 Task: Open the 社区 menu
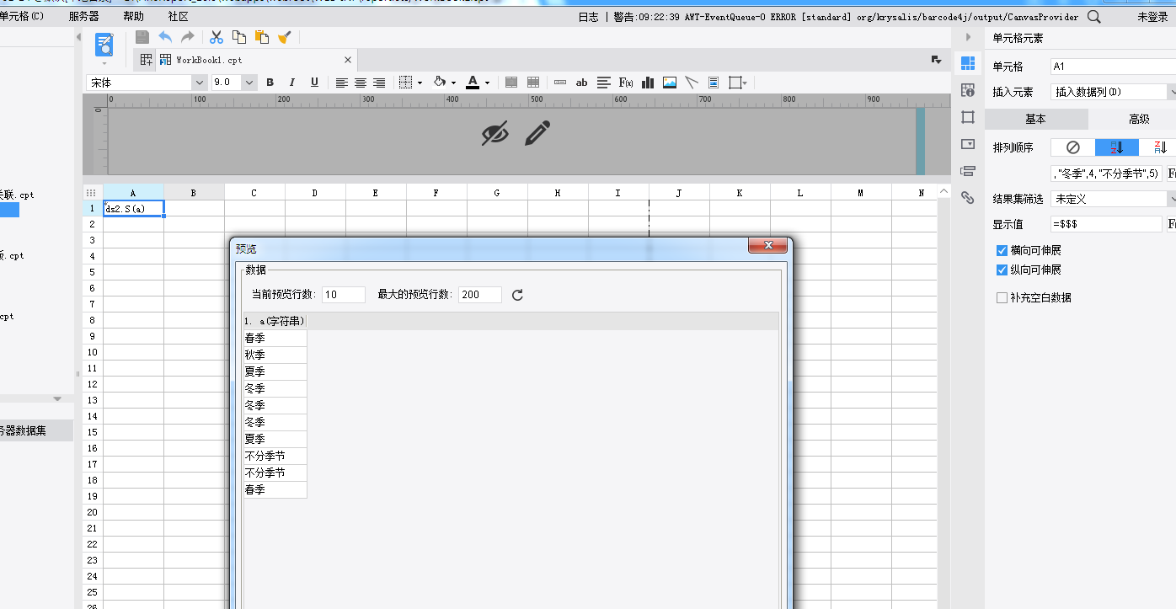coord(178,16)
